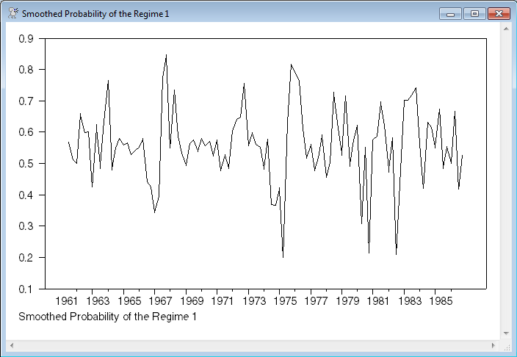Maximize the Smoothed Probability window
The image size is (517, 357).
[x=474, y=14]
